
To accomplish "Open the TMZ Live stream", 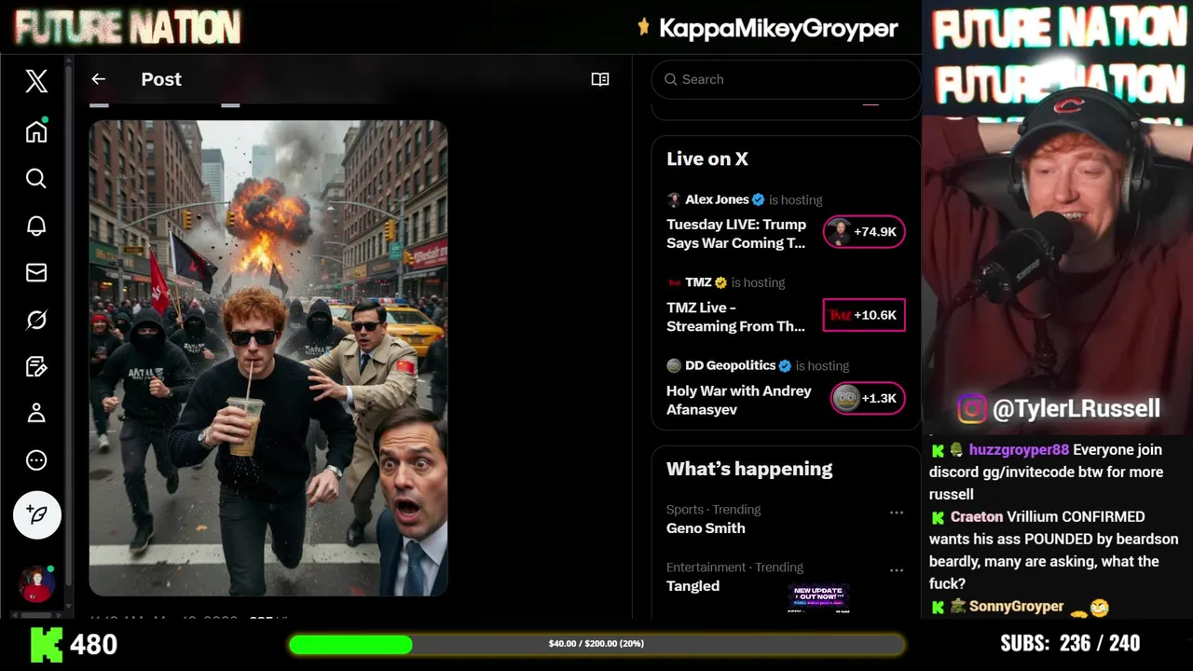I will 736,317.
